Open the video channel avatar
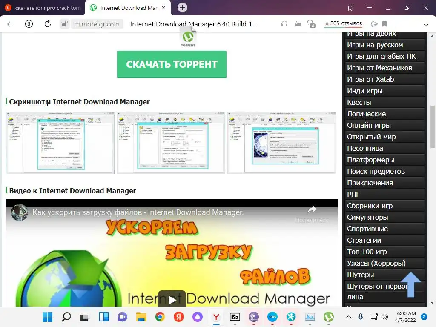Screen dimensions: 436x327 (20, 212)
